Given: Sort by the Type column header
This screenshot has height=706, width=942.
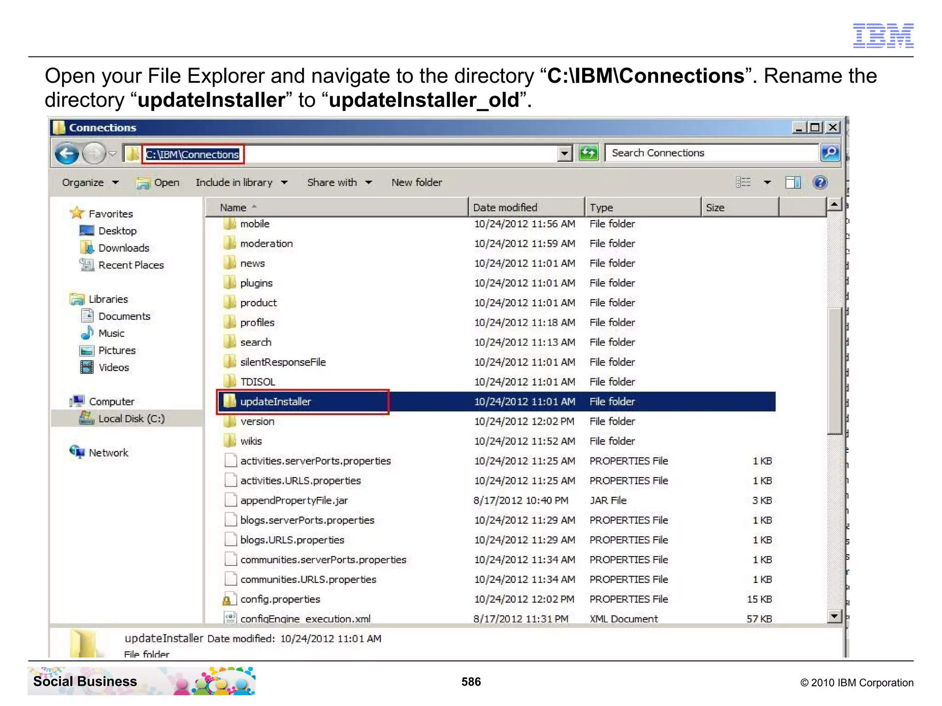Looking at the screenshot, I should tap(643, 207).
